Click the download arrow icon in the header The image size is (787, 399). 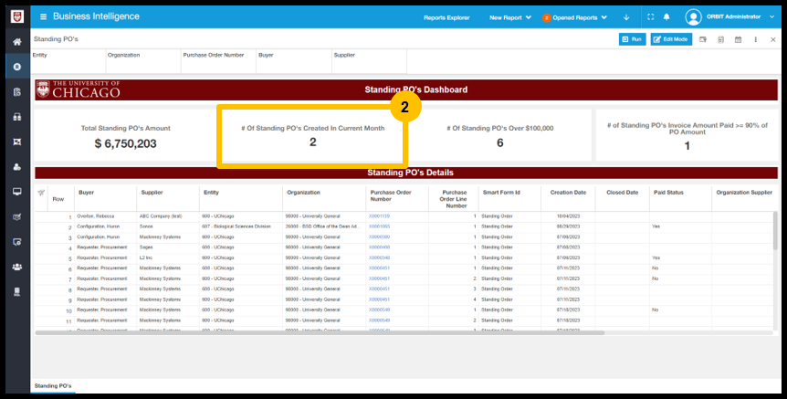point(626,17)
